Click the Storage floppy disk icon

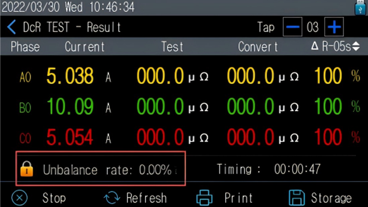[x=297, y=198]
